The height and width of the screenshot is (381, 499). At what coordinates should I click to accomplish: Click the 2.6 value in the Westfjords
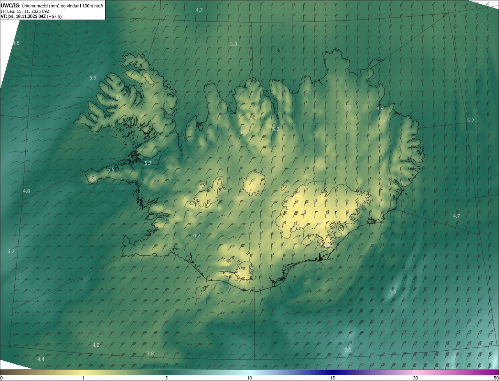coord(119,97)
